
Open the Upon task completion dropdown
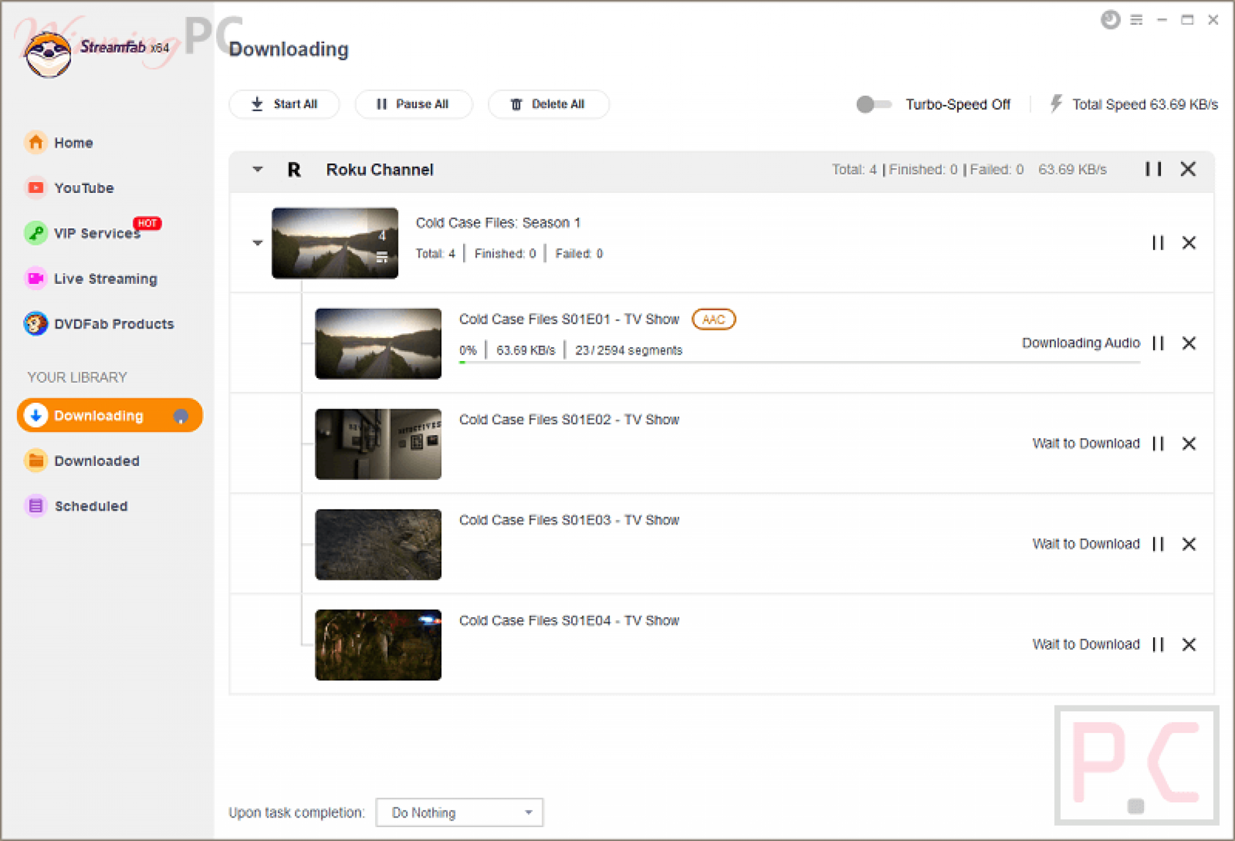(x=460, y=813)
